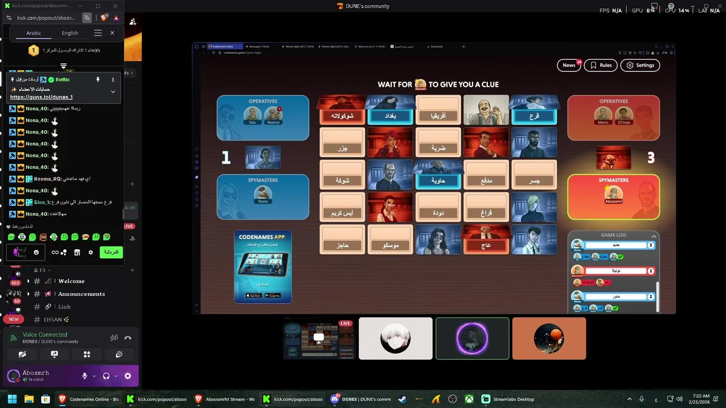Open Steam icon in taskbar
This screenshot has height=408, width=726.
pos(403,399)
